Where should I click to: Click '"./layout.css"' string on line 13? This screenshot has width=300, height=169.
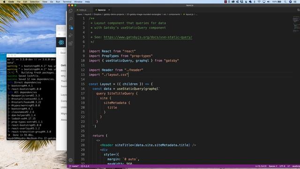click(115, 75)
